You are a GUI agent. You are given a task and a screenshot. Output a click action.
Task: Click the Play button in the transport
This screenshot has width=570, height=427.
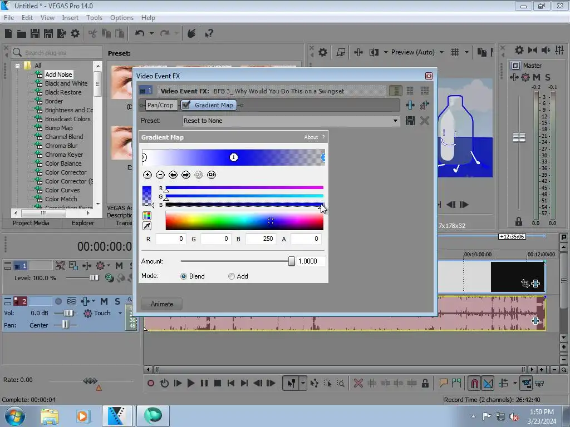pyautogui.click(x=191, y=383)
